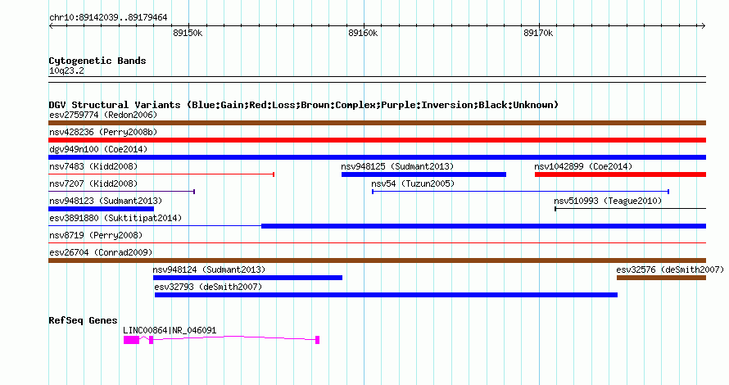Select the nsv428236 (Perry2008b) red loss bar

377,140
